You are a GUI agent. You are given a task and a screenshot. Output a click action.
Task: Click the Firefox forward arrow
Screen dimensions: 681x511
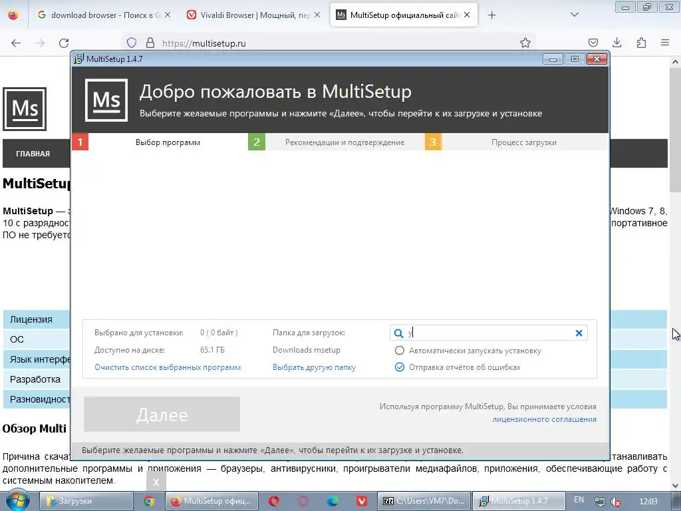(40, 43)
